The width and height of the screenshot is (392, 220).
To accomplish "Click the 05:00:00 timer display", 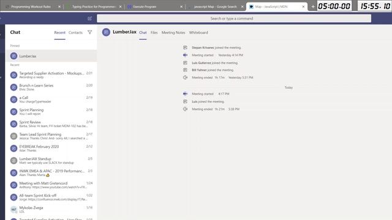I will click(334, 6).
